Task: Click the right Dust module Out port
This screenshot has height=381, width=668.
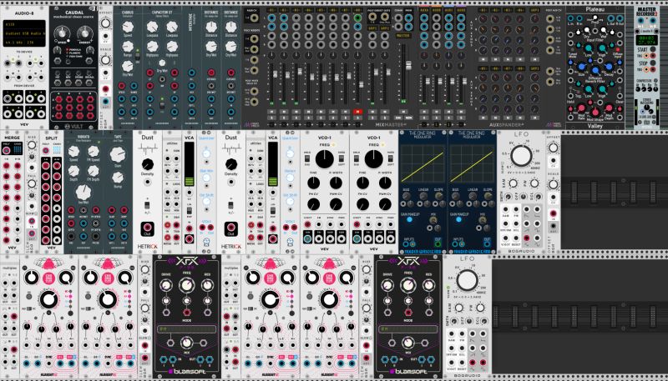Action: [231, 228]
